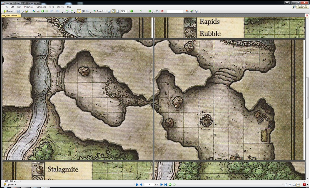
Task: Rotate the page counterclockwise
Action: 67,11
